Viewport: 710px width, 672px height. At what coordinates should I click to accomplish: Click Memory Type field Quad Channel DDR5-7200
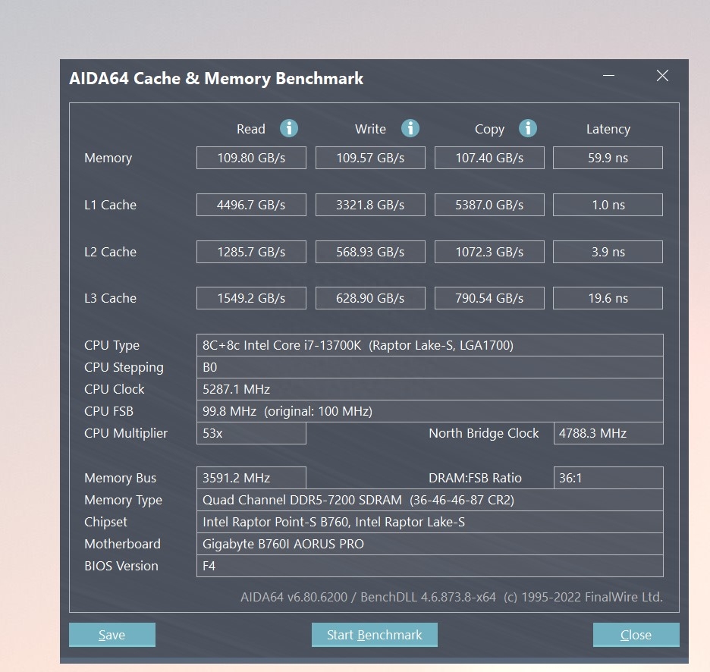[429, 500]
